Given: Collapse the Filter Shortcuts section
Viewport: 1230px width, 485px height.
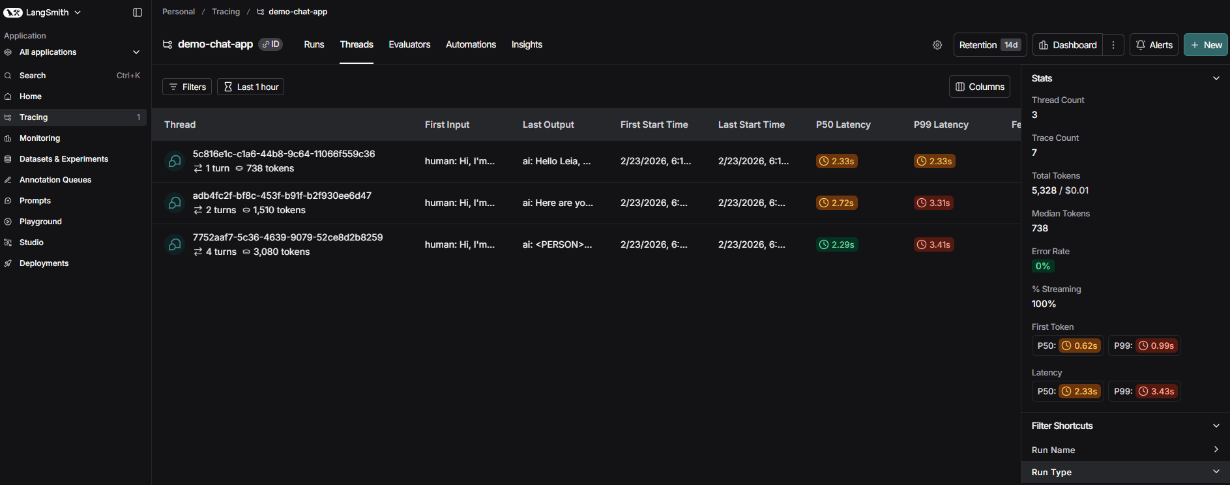Looking at the screenshot, I should pos(1216,426).
